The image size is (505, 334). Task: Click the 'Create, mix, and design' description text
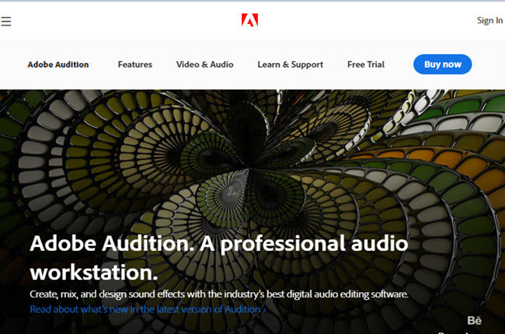[218, 295]
